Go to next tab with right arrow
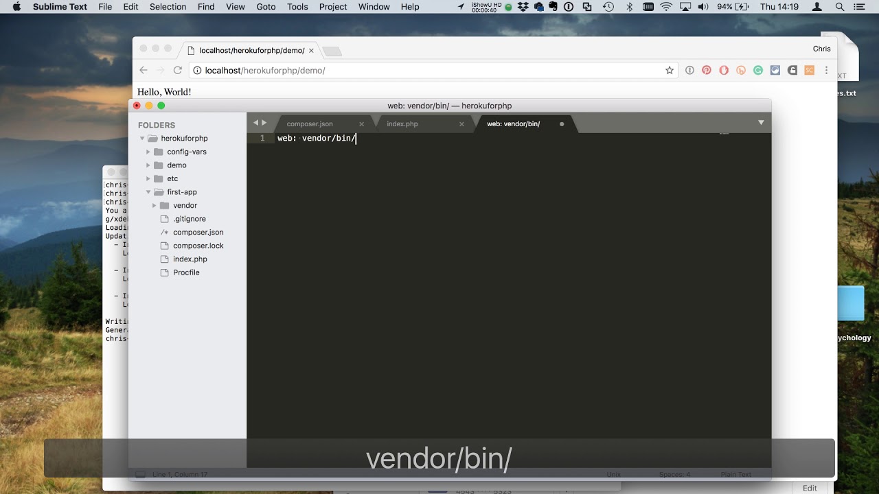 pyautogui.click(x=264, y=123)
